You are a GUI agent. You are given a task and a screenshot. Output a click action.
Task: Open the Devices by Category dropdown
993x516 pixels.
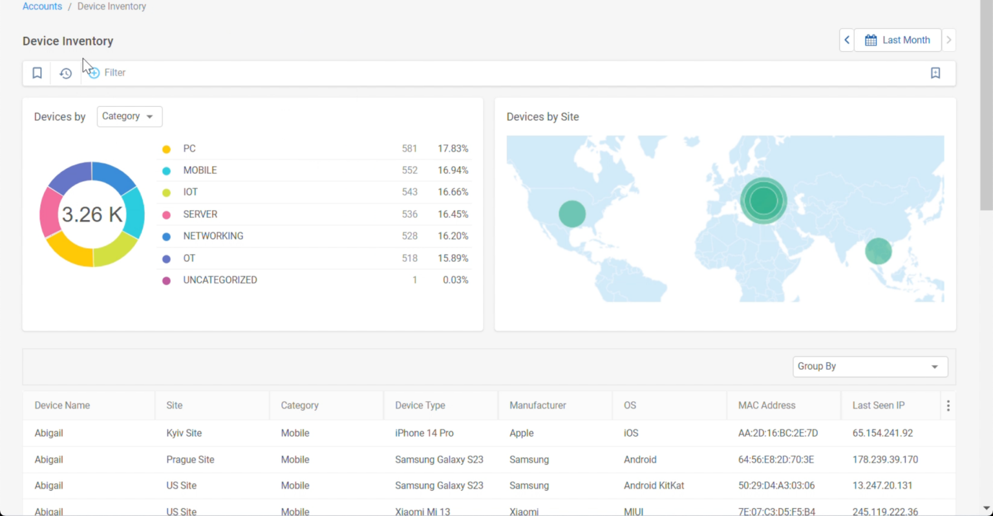(x=129, y=116)
